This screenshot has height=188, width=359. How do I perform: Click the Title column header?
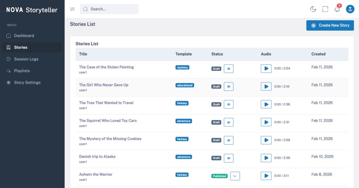click(x=83, y=54)
